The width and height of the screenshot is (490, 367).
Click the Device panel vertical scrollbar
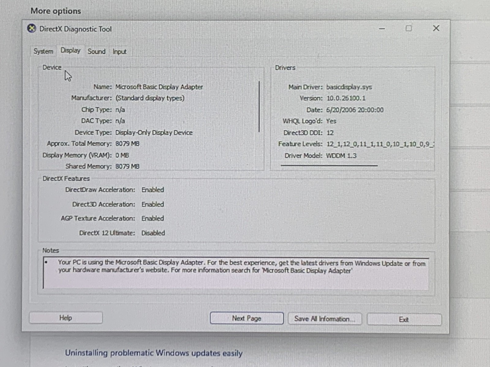pos(259,106)
